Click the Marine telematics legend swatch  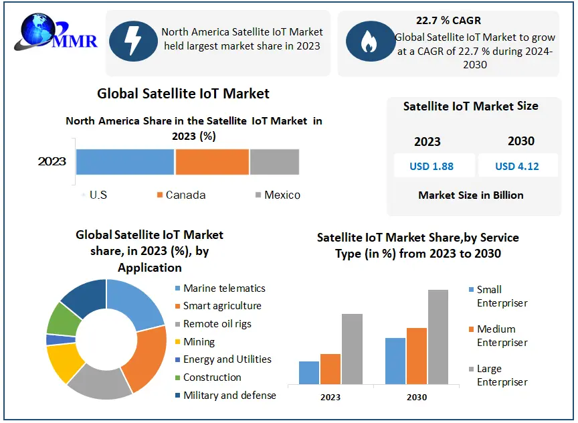click(177, 288)
